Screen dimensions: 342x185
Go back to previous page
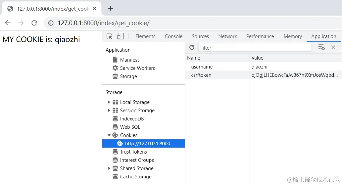point(8,23)
